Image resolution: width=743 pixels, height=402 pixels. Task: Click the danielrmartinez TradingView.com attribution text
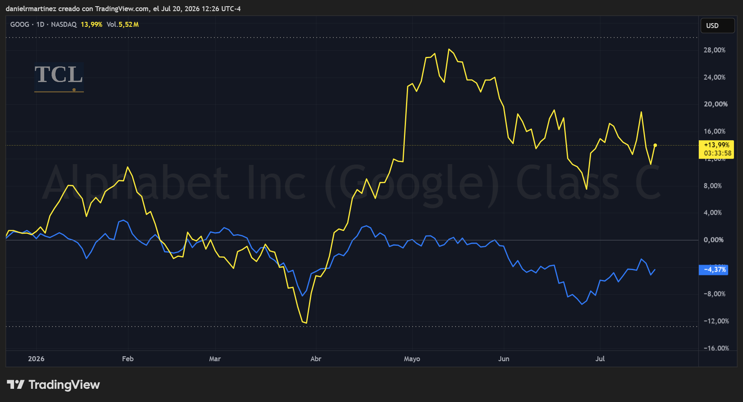point(123,9)
